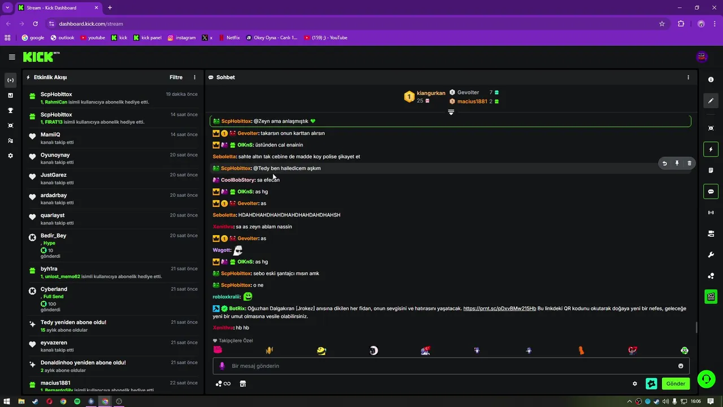Open the shop store icon below chat
The width and height of the screenshot is (723, 407).
(243, 384)
